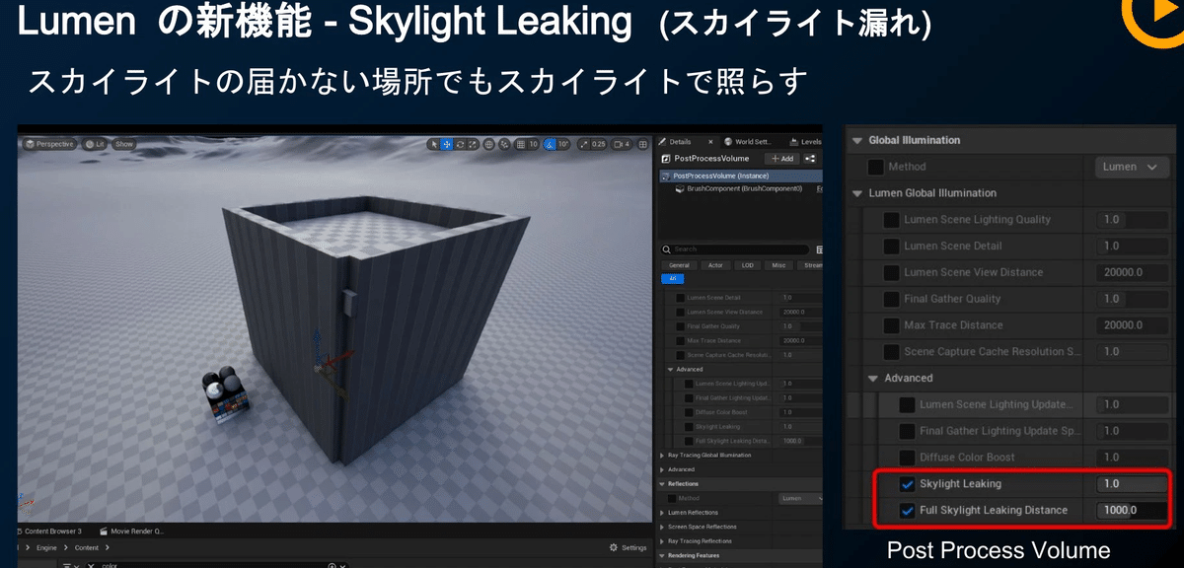Viewport: 1184px width, 568px height.
Task: Expand Ray Tracing Global Illumination section
Action: click(662, 456)
